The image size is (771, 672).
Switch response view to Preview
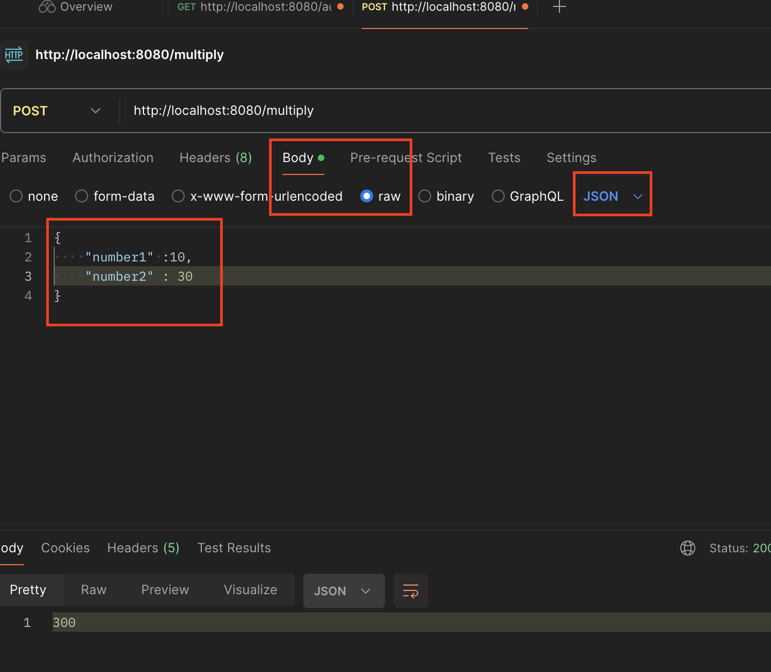(165, 590)
